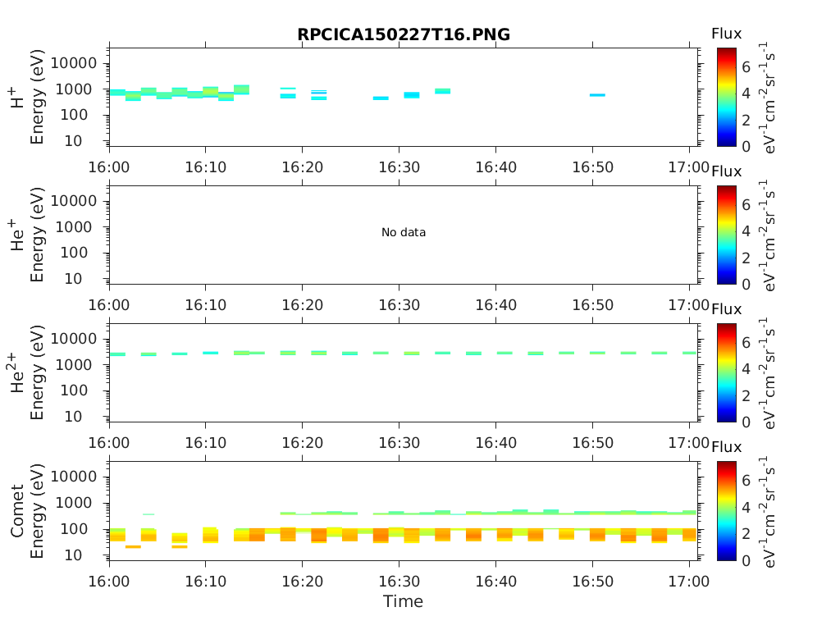Click the "Flux" label above the He2+ colorbar
Screen dimensions: 840x630
727,309
